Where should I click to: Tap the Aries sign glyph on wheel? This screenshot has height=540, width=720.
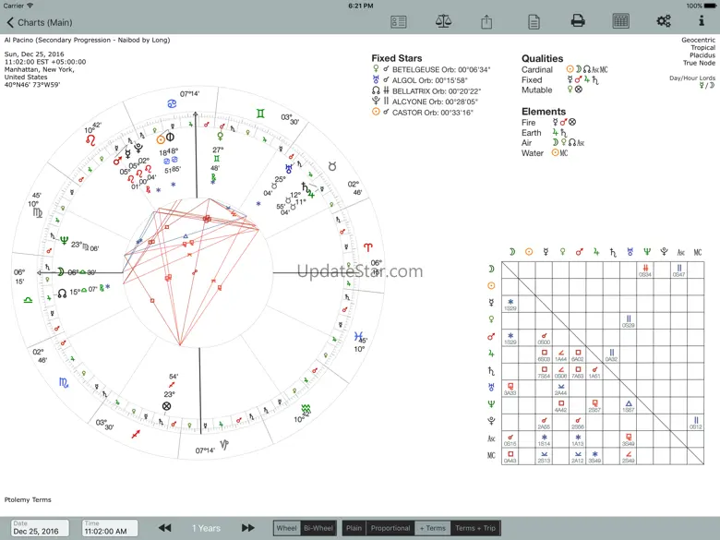tap(367, 247)
